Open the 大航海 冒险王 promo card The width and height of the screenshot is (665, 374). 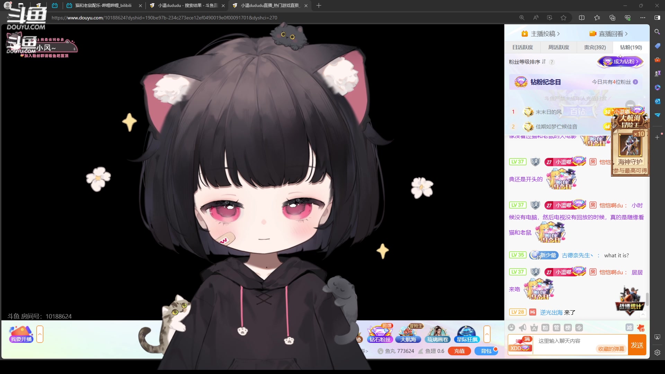pyautogui.click(x=630, y=145)
